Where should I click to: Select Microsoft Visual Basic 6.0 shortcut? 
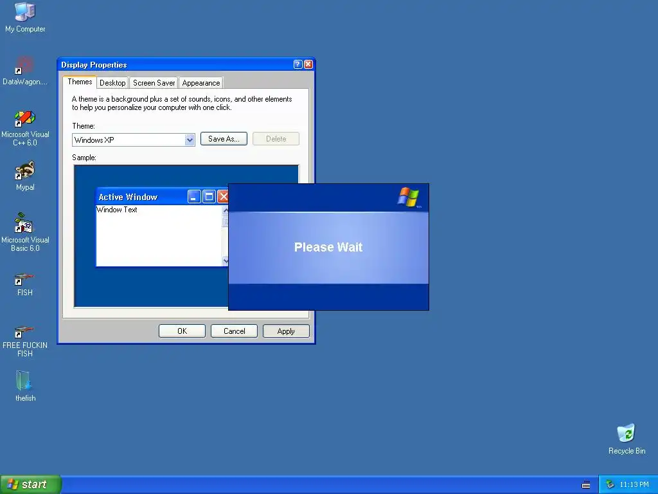point(25,232)
